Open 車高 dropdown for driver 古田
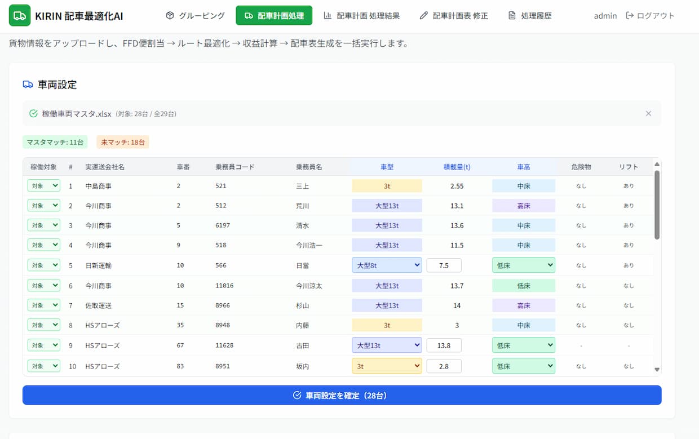The width and height of the screenshot is (699, 439). pyautogui.click(x=523, y=345)
